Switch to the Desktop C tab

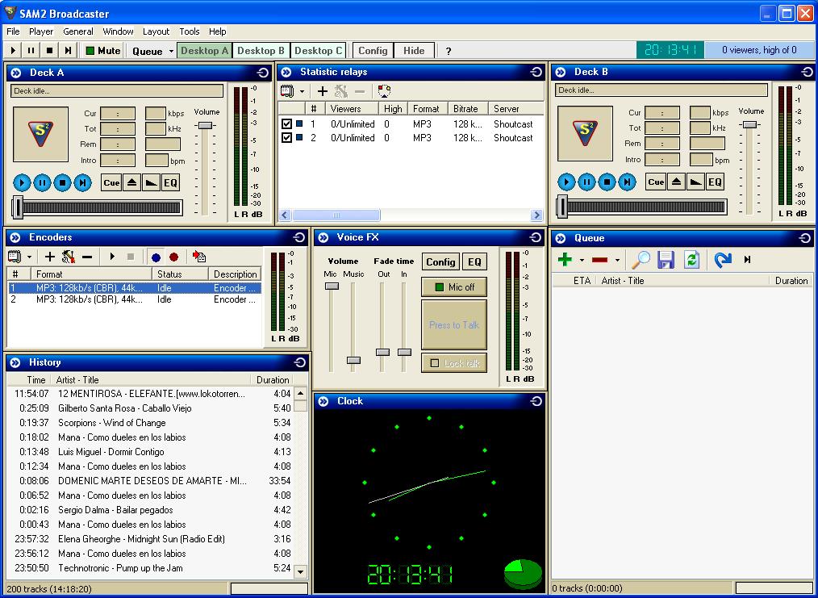[x=318, y=51]
